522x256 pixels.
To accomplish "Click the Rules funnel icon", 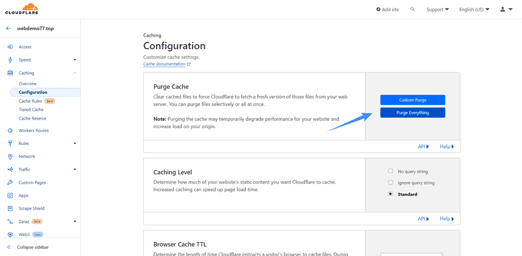I will pyautogui.click(x=10, y=143).
